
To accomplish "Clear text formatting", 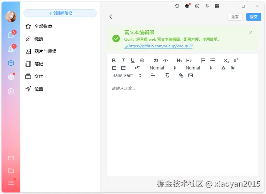I will [x=167, y=75].
